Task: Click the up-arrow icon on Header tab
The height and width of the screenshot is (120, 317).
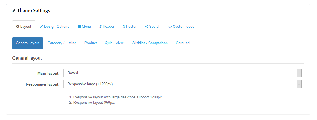Action: 100,27
